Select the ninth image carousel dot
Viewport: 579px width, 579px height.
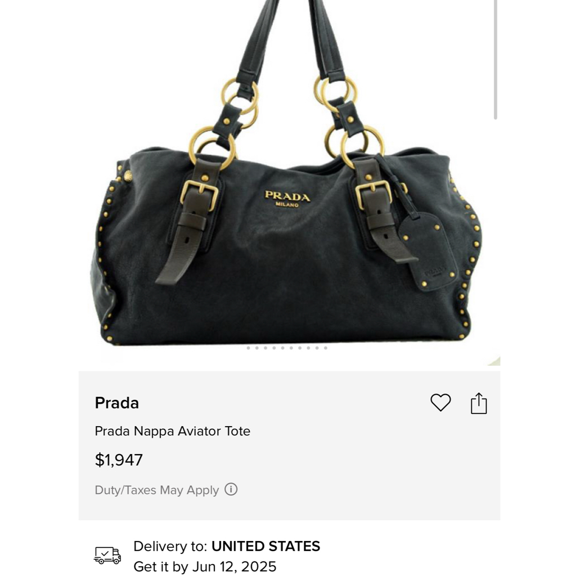click(317, 348)
